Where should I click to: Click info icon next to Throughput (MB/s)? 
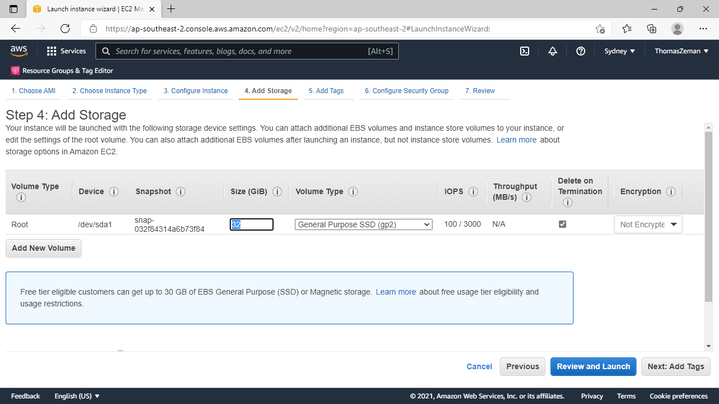(526, 198)
